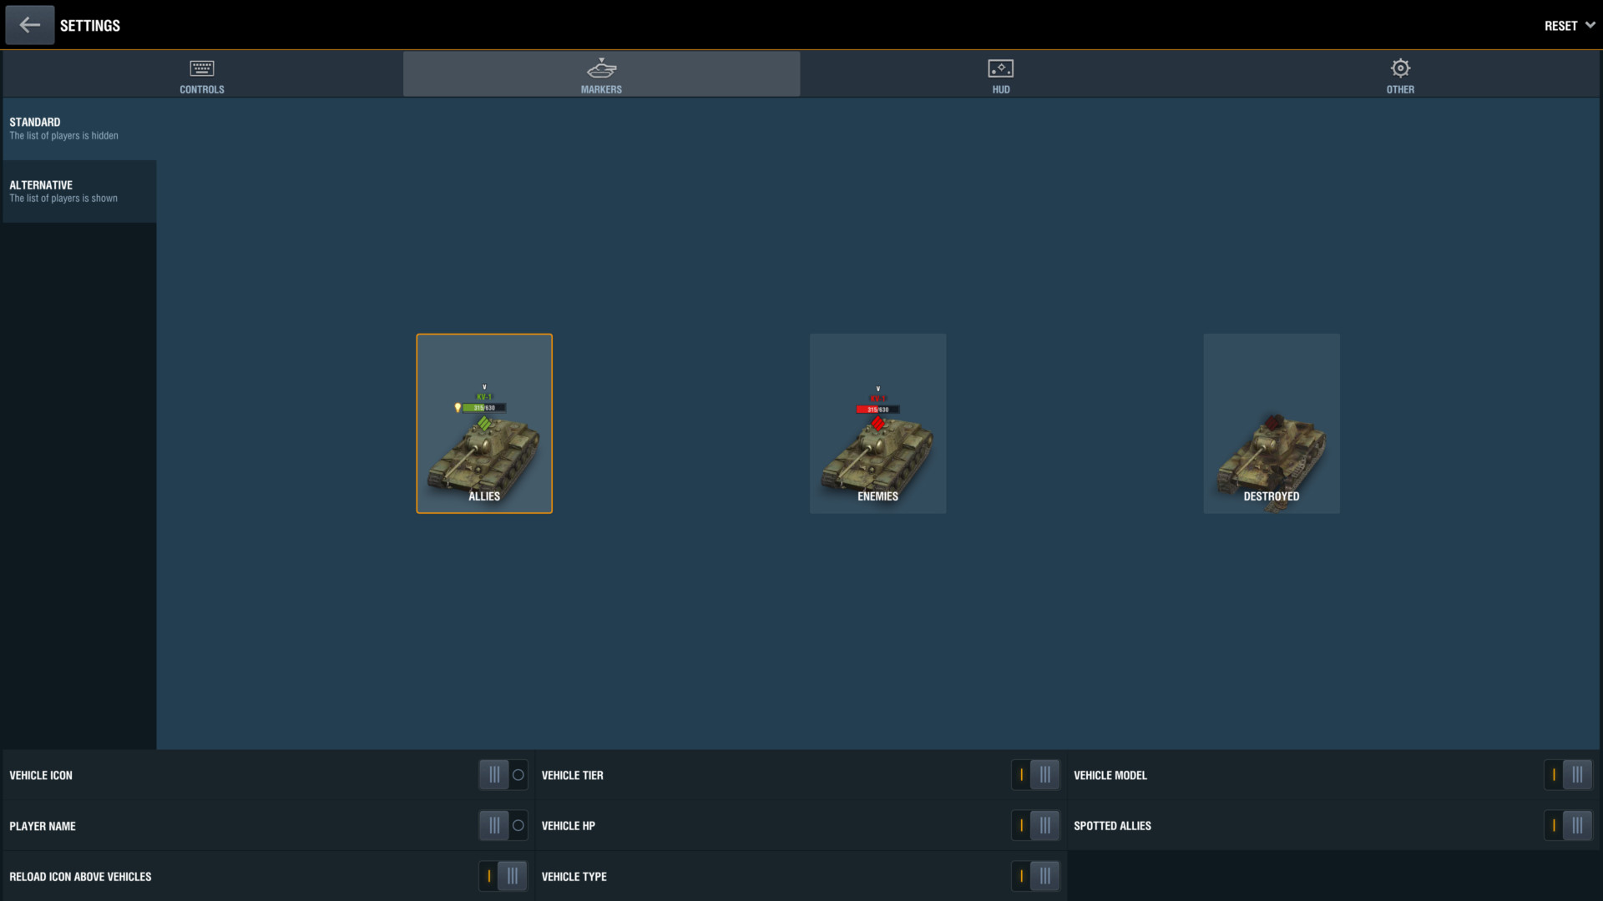Toggle the Vehicle Icon switch

(x=503, y=775)
